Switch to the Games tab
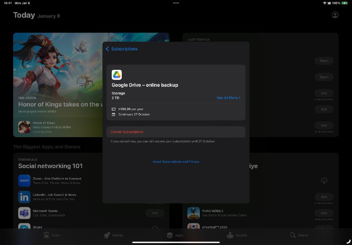The height and width of the screenshot is (245, 352). (114, 235)
